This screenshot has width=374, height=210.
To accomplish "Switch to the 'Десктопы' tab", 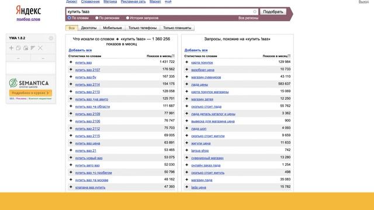I will coord(89,28).
